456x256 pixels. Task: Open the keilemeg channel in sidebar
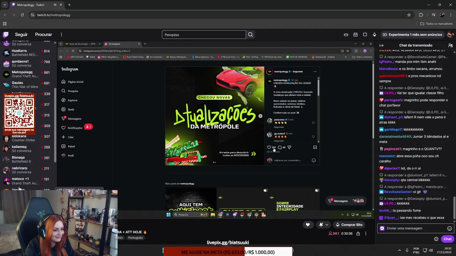pos(28,149)
